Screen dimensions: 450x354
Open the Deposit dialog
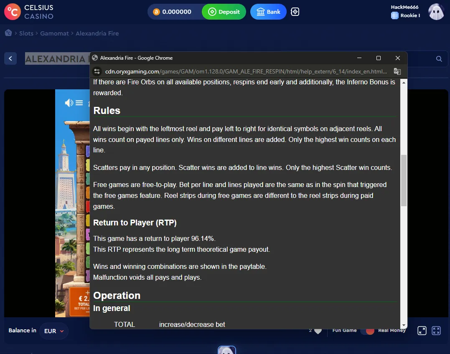[224, 12]
